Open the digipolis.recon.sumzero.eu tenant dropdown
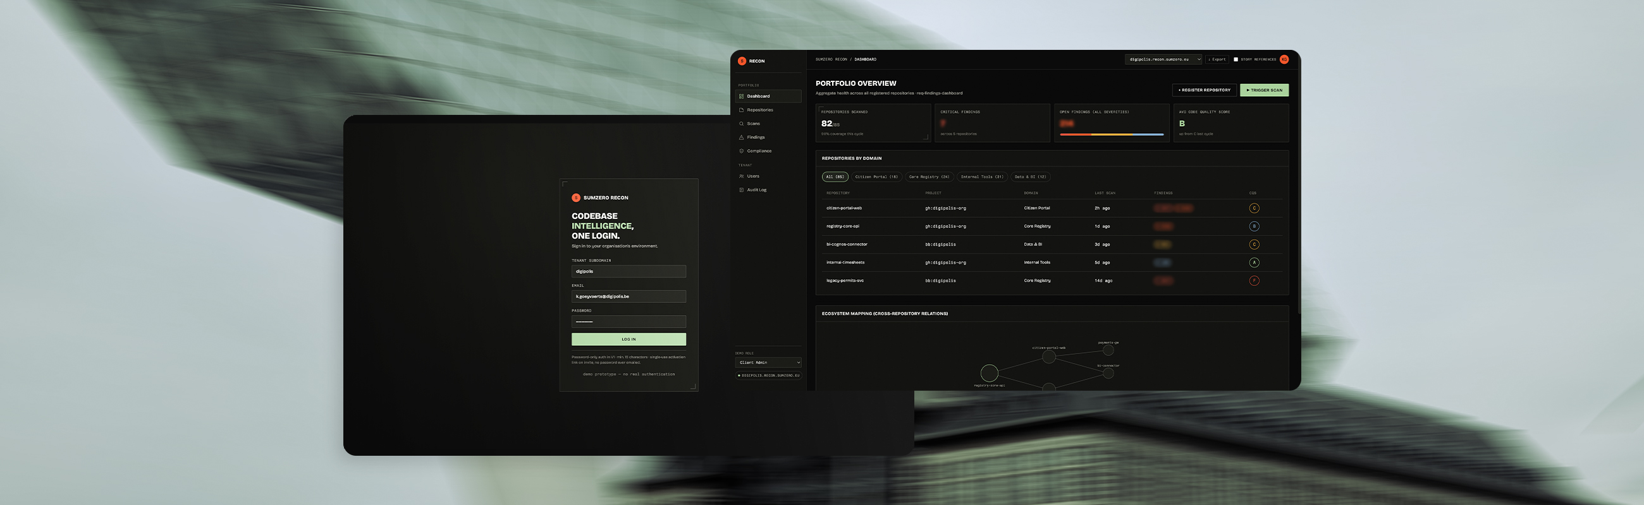This screenshot has width=1644, height=505. tap(1164, 59)
